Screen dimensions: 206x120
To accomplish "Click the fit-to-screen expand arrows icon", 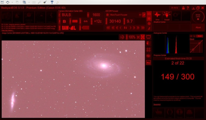I will point(143,37).
